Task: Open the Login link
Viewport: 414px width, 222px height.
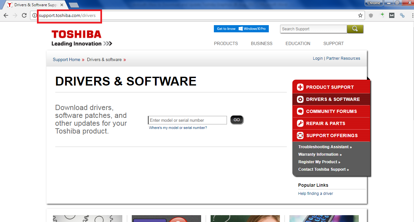Action: 318,58
